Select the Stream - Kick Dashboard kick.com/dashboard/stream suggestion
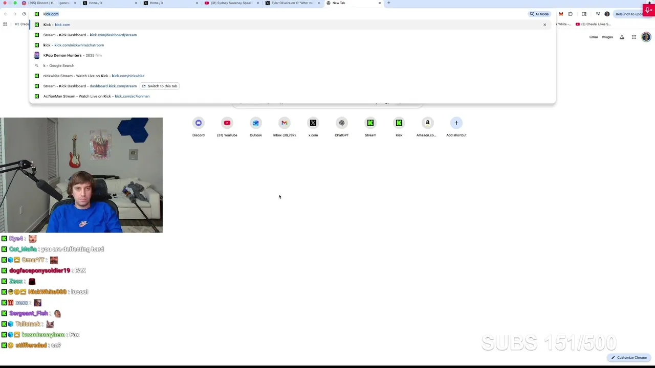Viewport: 655px width, 368px height. pyautogui.click(x=292, y=35)
